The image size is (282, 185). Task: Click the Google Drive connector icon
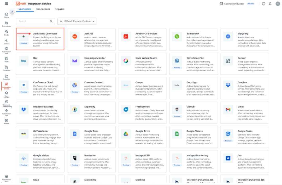[126, 134]
